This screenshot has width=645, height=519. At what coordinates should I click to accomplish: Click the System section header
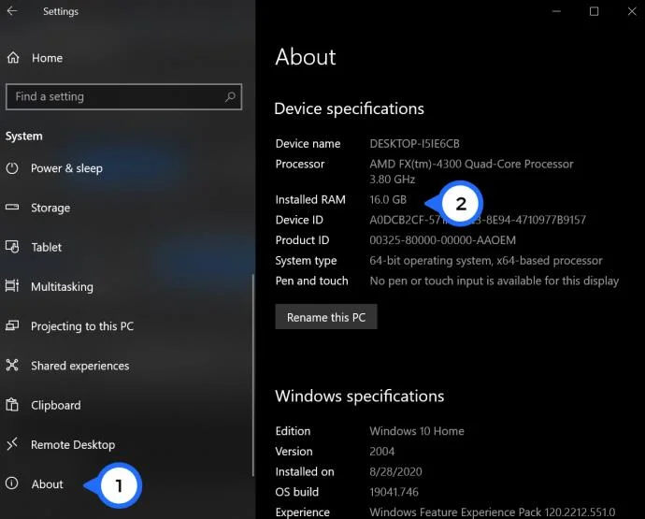(x=24, y=137)
